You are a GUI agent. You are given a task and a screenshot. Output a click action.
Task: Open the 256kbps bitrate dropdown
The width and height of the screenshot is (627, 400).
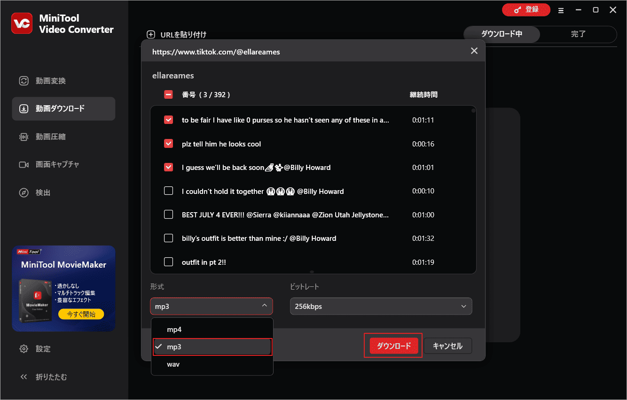(x=381, y=307)
